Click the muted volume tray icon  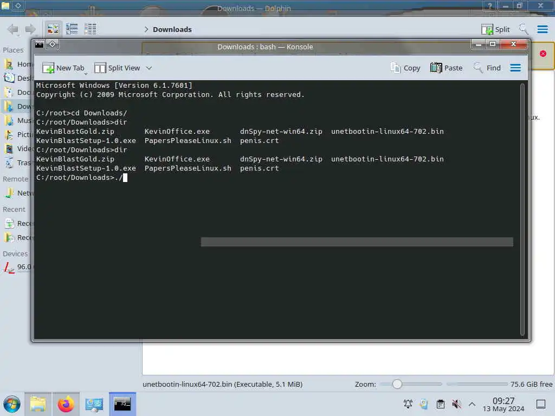(456, 404)
